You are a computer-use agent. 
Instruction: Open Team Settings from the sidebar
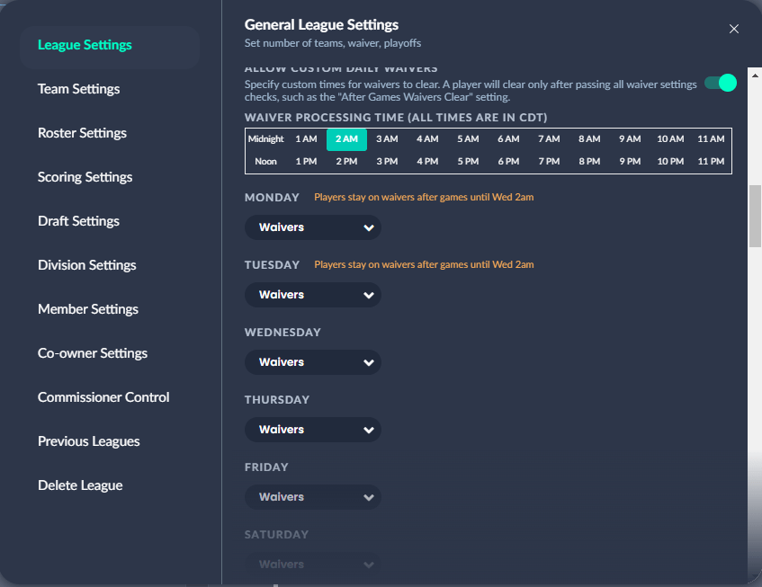pyautogui.click(x=78, y=89)
